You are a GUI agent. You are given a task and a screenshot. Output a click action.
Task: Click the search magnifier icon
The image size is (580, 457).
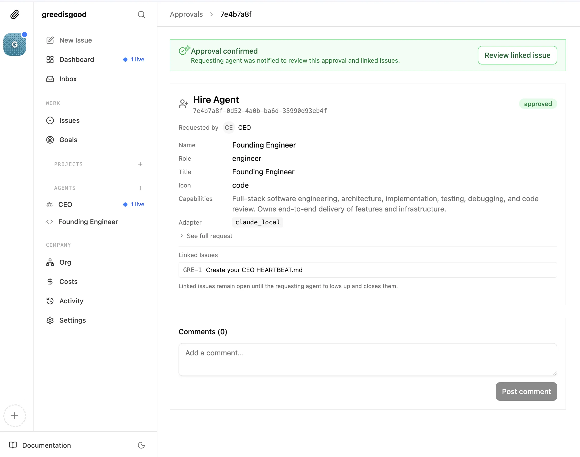tap(141, 14)
